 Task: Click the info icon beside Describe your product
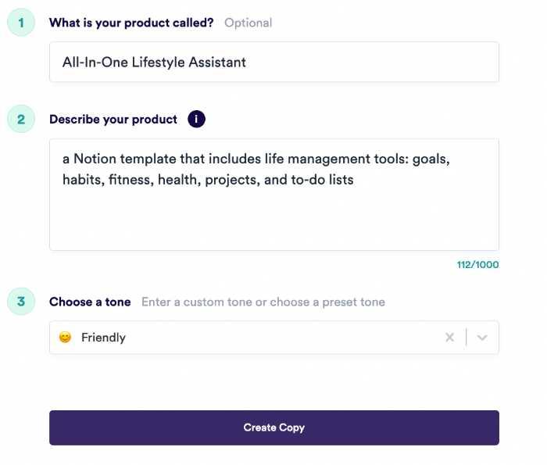click(x=197, y=120)
